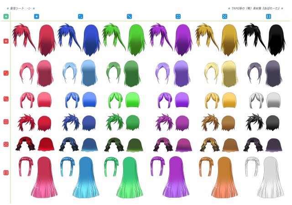This screenshot has width=292, height=205.
Task: Select green spiky front hair with long side tail
Action: [x=114, y=37]
